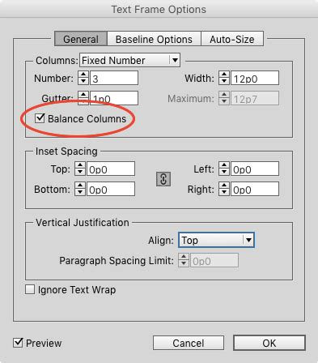Click the Gutter value field
This screenshot has width=318, height=363.
coord(114,98)
